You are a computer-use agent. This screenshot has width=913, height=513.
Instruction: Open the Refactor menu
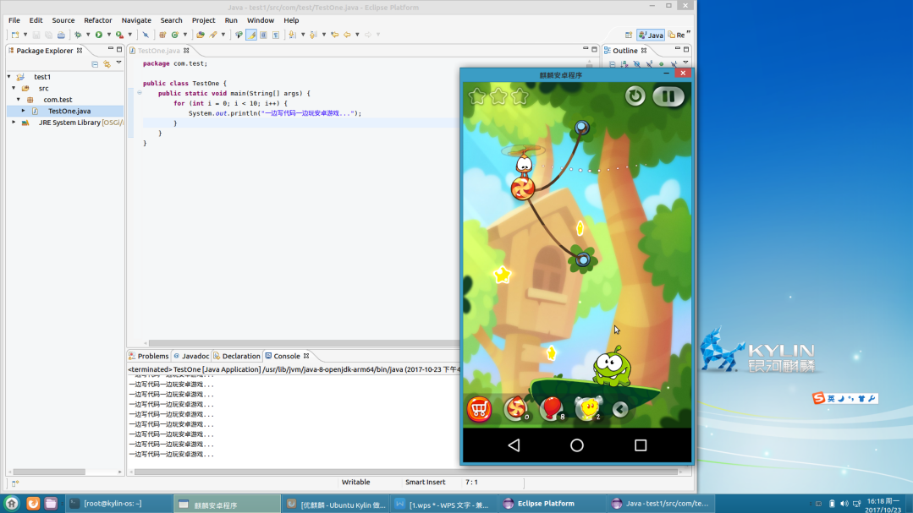pyautogui.click(x=97, y=20)
